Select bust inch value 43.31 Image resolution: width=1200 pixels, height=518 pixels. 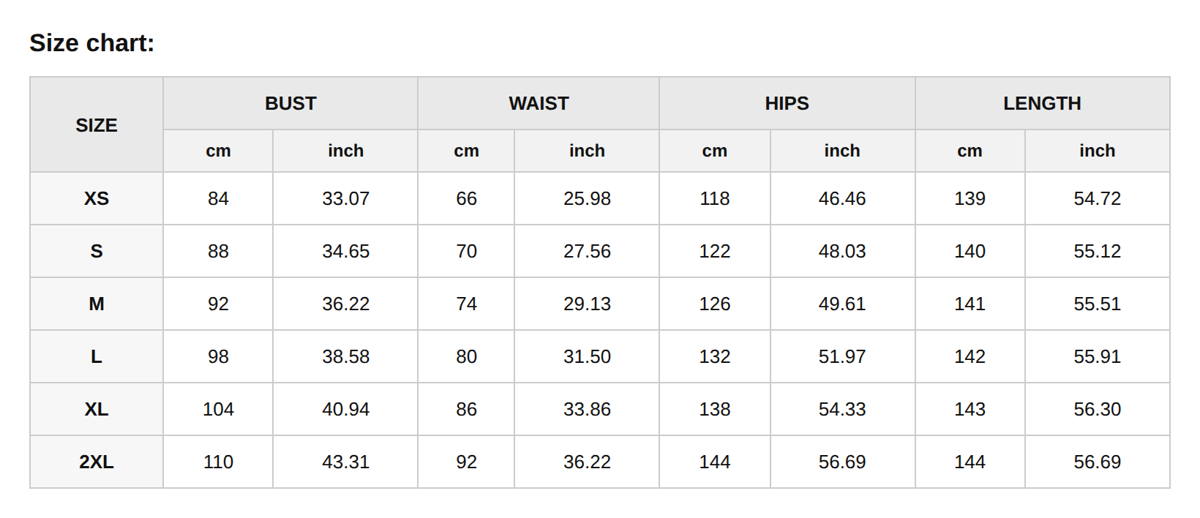(345, 462)
